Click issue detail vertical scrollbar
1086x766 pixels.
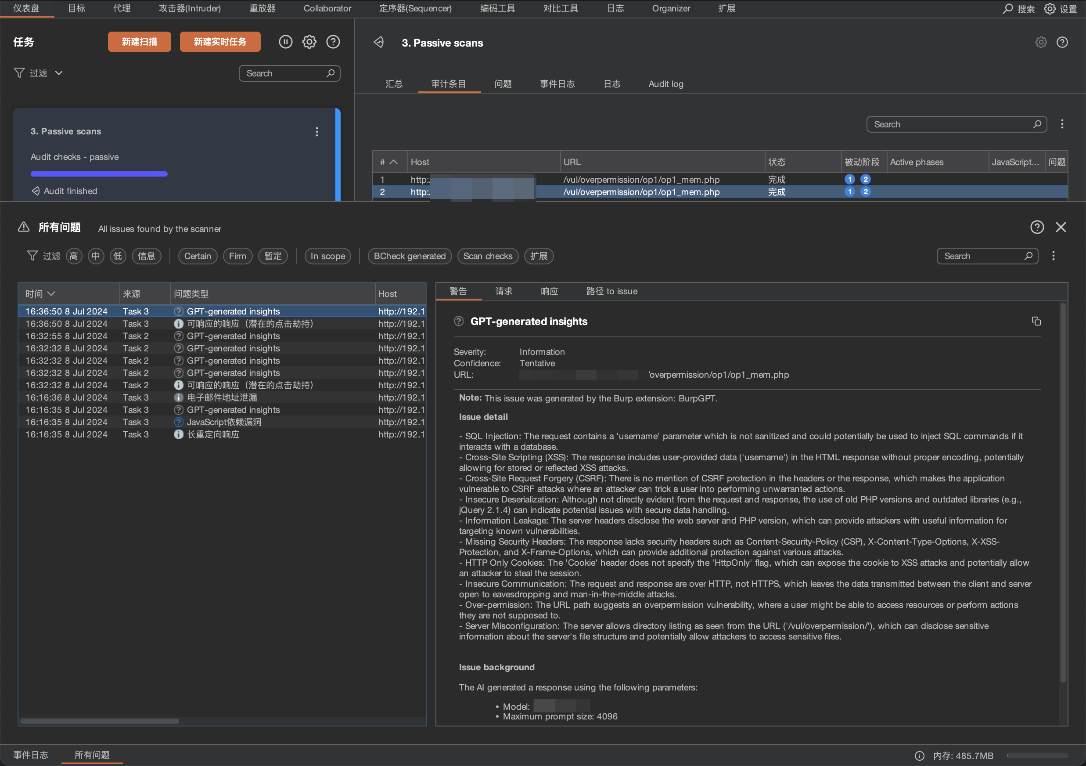pos(1063,492)
